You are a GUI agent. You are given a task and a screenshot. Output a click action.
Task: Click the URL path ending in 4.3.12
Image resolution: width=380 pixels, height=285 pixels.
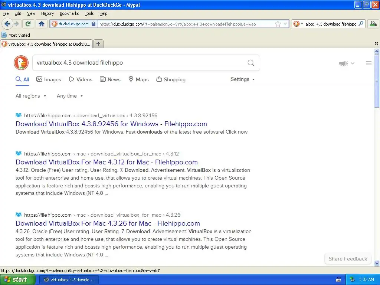point(101,154)
